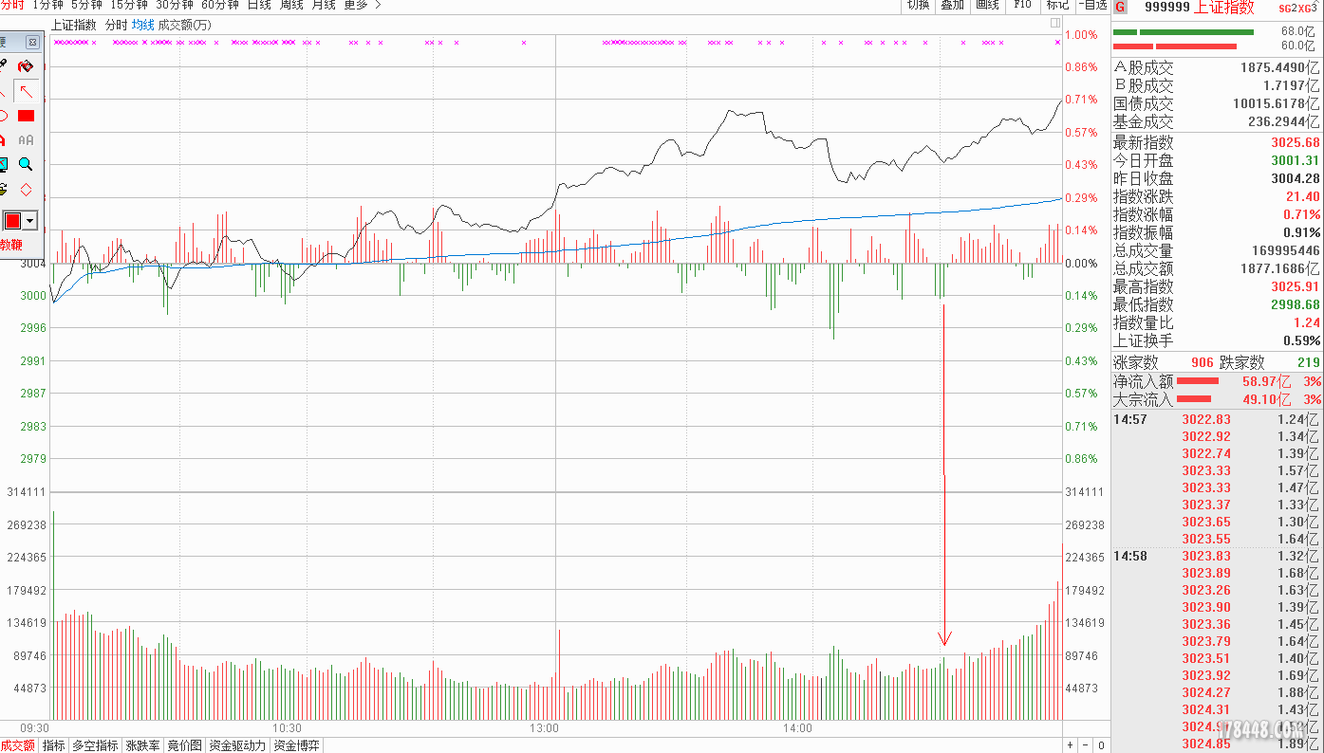Click the 今日开盘 value 3001.31
This screenshot has height=753, width=1324.
[x=1296, y=161]
